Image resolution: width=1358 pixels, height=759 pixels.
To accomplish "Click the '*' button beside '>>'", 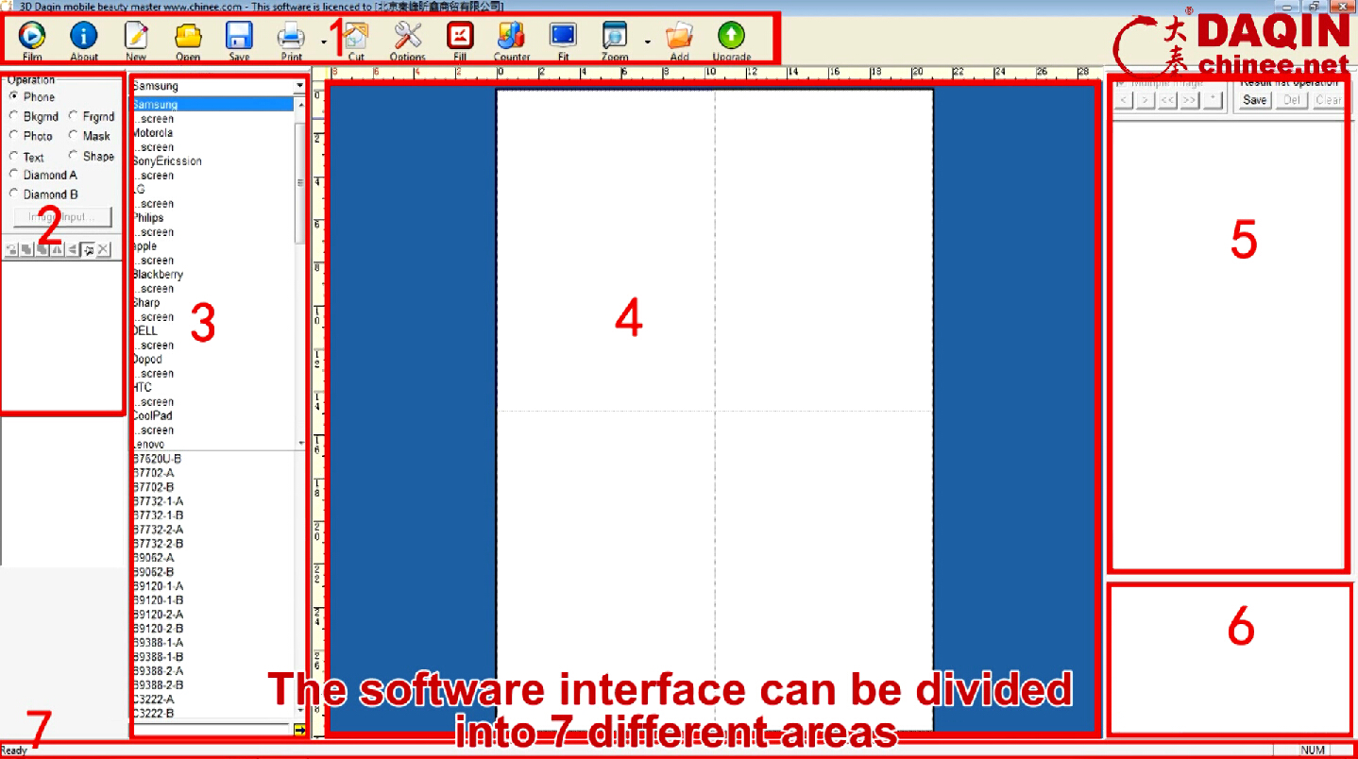I will (1212, 100).
